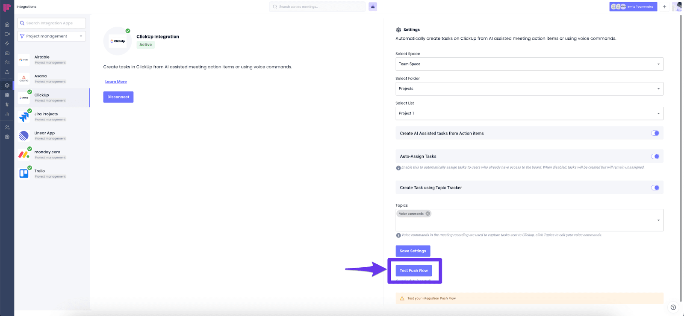Viewport: 684px width, 316px height.
Task: Click the purple icon beside the meeting search bar
Action: [373, 6]
